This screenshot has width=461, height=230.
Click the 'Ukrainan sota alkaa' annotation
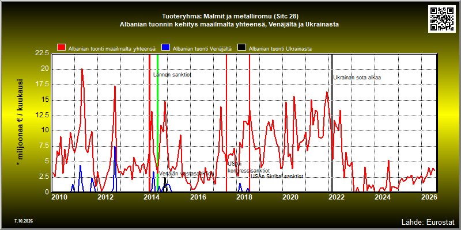click(x=357, y=78)
